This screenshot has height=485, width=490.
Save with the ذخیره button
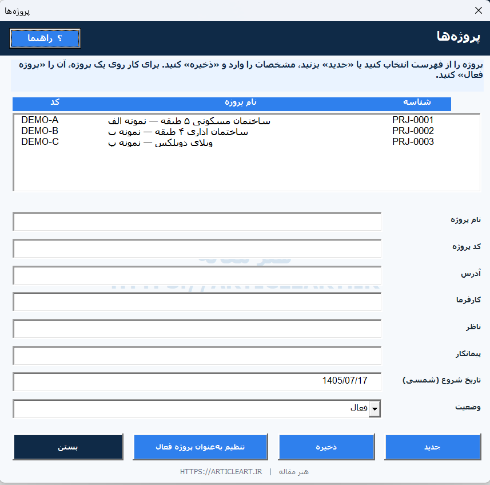coord(326,447)
